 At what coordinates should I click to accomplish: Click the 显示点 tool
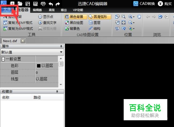46,17
